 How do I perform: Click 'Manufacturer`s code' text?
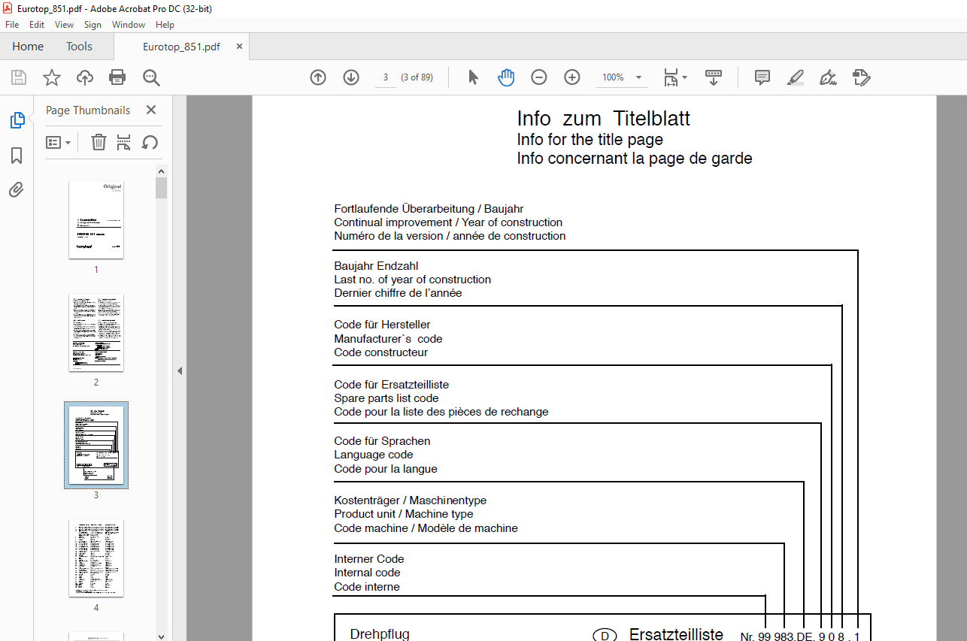388,339
